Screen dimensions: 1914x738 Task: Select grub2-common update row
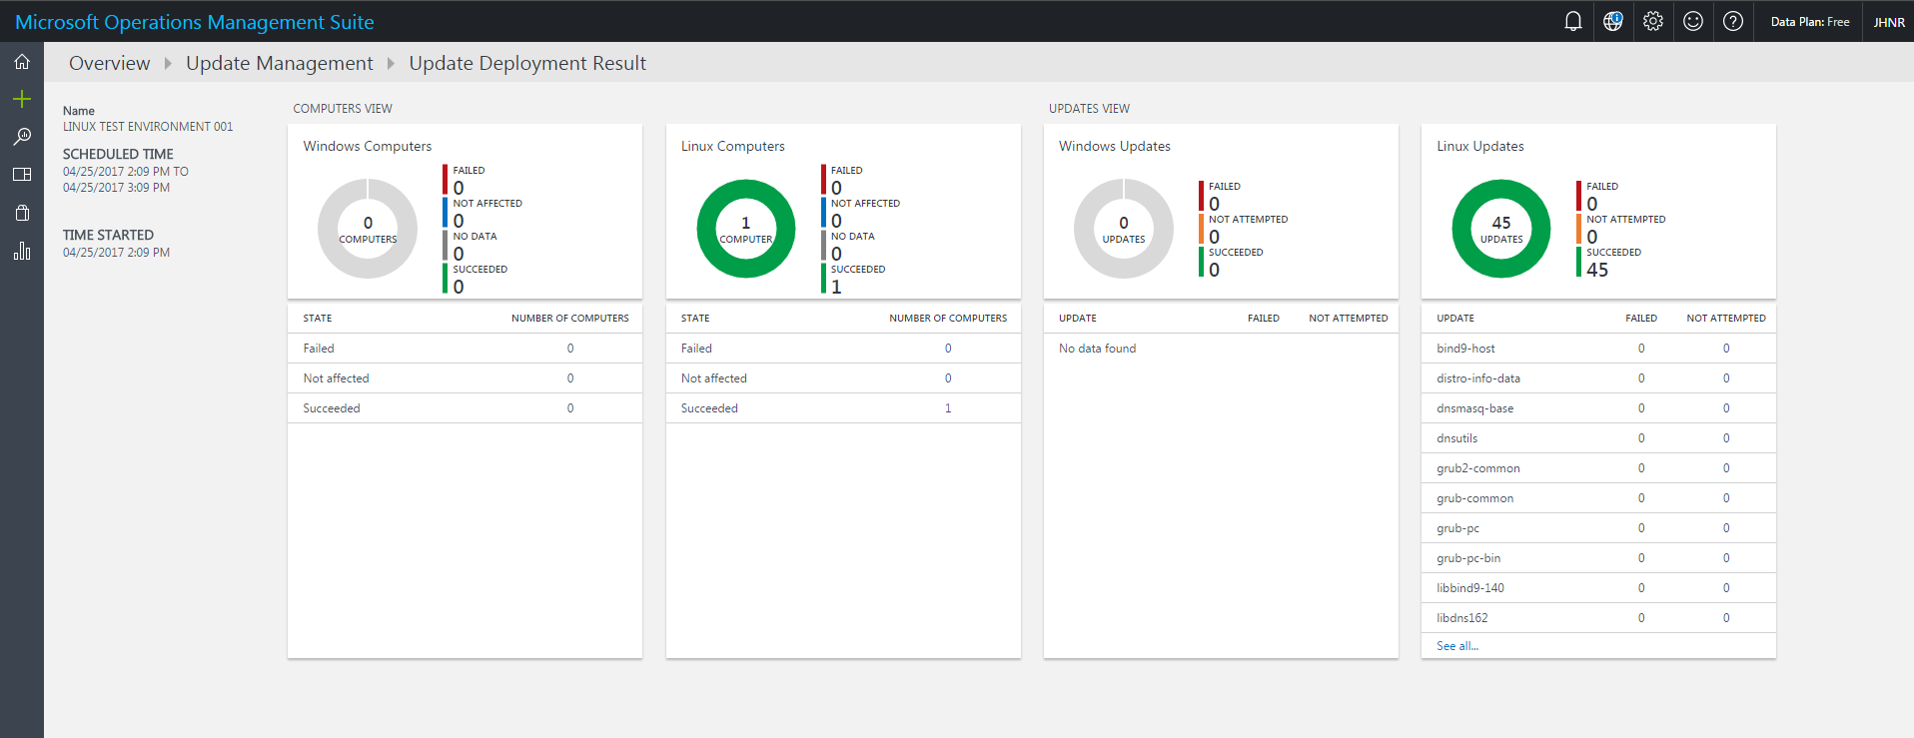point(1598,468)
